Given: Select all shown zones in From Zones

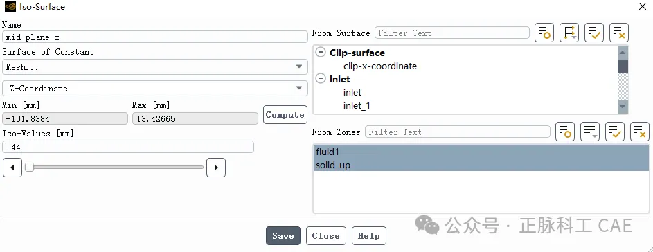Looking at the screenshot, I should [615, 132].
